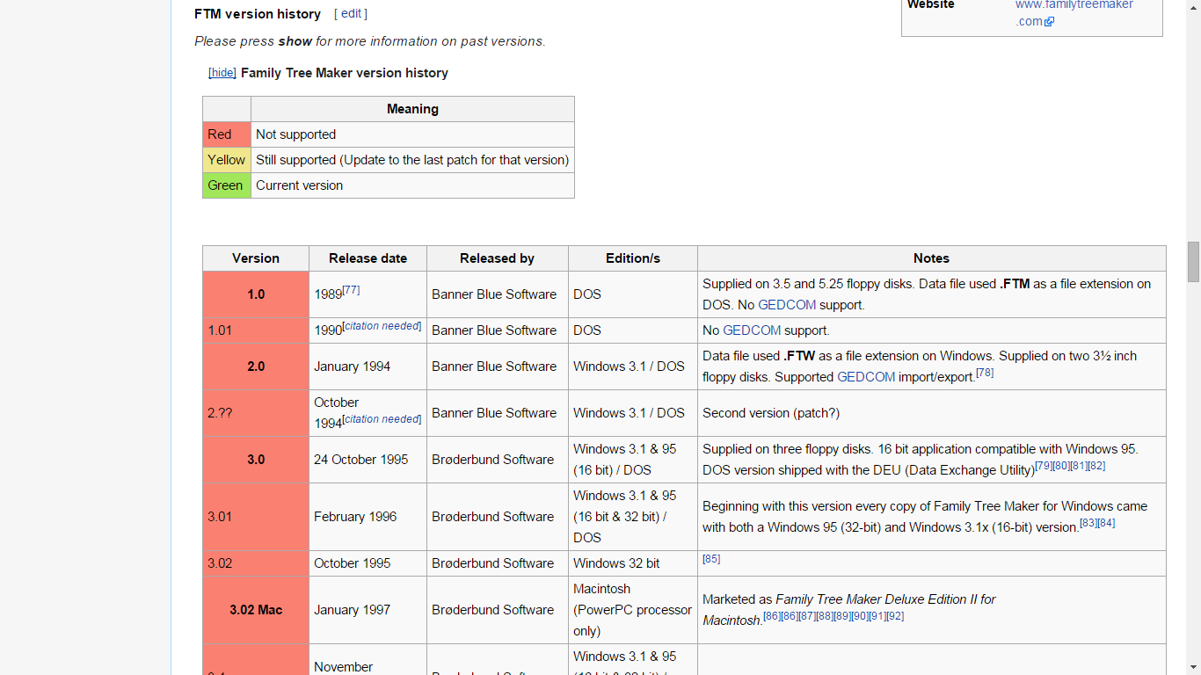Click Banner Blue Software in the 1.0 row

click(494, 294)
